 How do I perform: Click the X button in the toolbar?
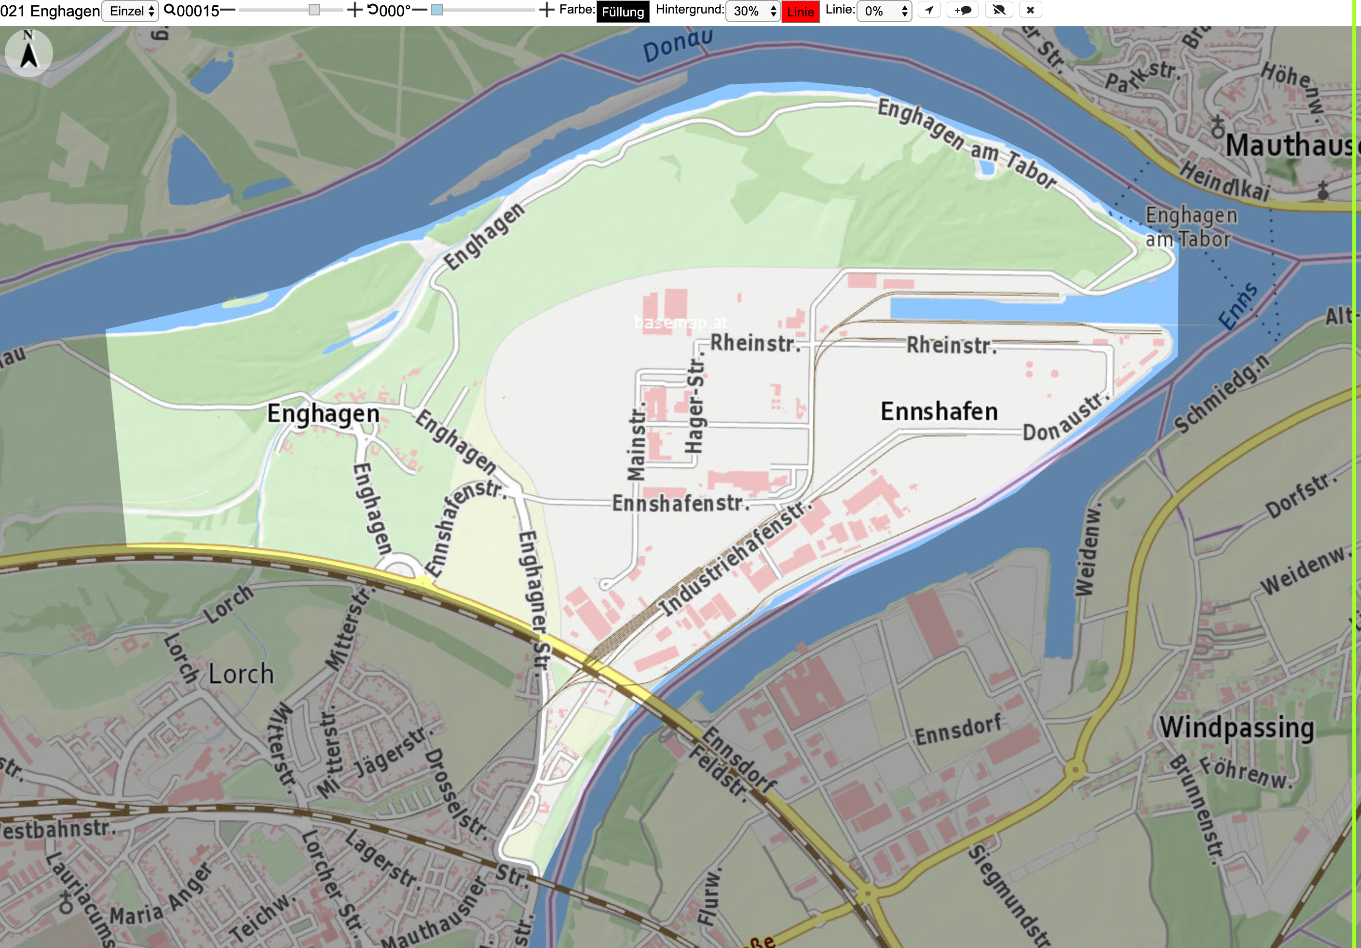coord(1030,10)
